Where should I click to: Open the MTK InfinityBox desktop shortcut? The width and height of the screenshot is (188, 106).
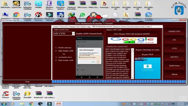[16, 95]
